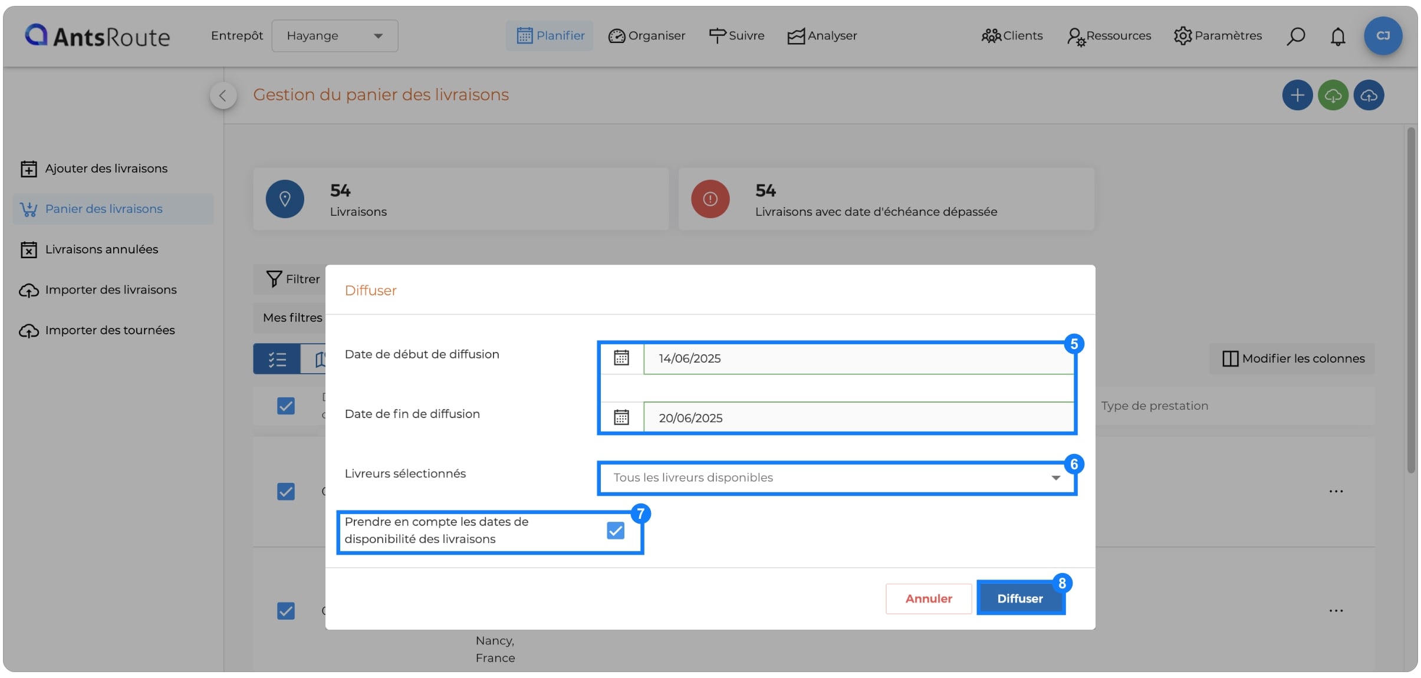Uncheck the Nancy, France delivery row checkbox

[286, 610]
